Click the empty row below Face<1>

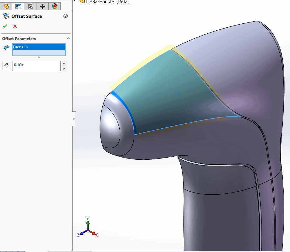(x=39, y=53)
